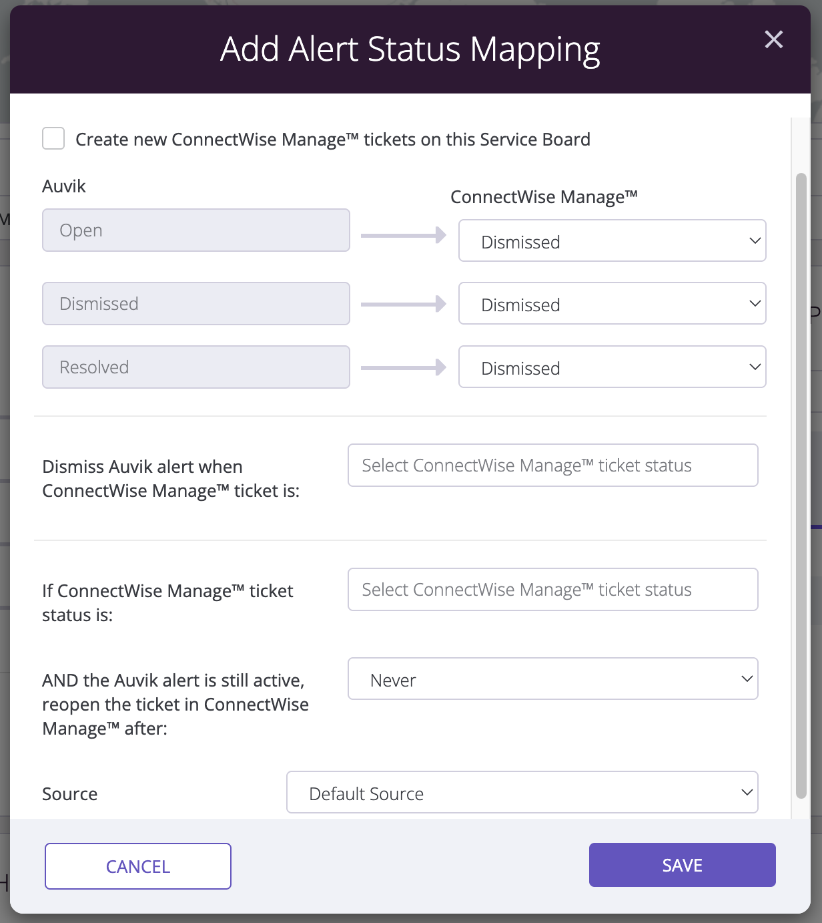
Task: Open ConnectWise status dropdown for Auvik Dismissed
Action: [x=612, y=303]
